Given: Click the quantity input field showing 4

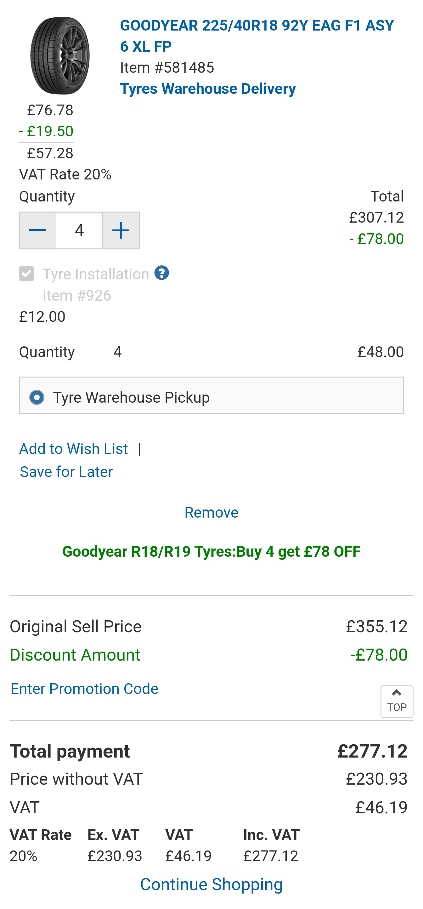Looking at the screenshot, I should click(x=79, y=230).
